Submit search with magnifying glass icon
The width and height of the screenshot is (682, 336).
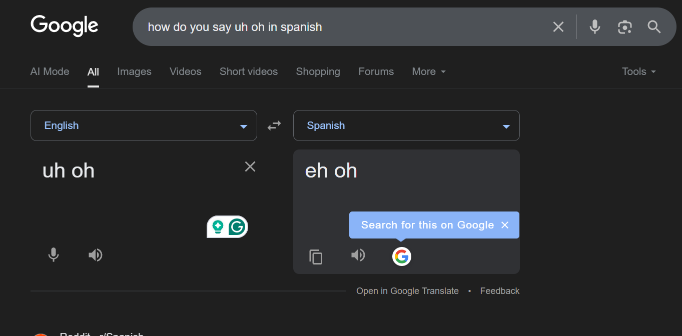654,27
